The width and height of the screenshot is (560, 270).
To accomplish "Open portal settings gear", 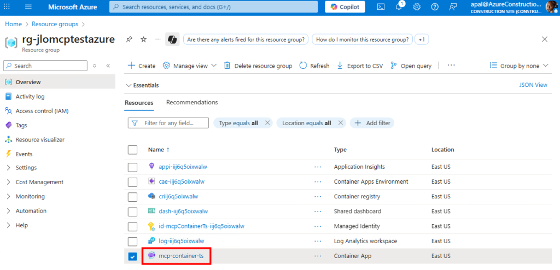I will pos(417,7).
